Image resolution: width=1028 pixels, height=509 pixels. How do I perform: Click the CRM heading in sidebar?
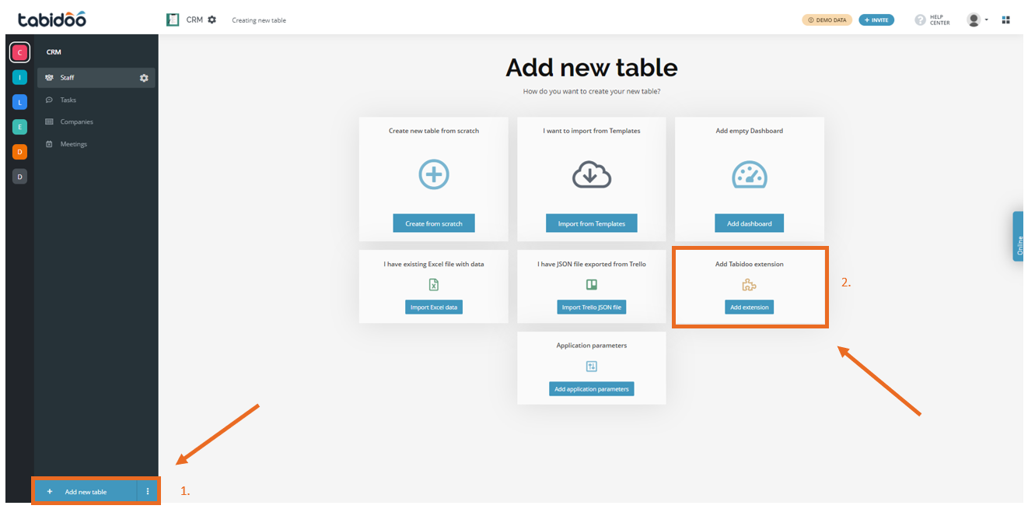[x=54, y=52]
